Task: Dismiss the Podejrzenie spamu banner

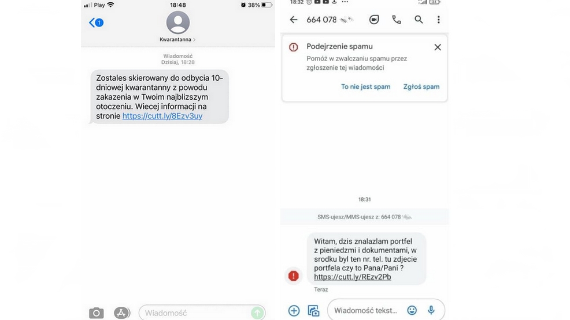Action: (x=438, y=47)
